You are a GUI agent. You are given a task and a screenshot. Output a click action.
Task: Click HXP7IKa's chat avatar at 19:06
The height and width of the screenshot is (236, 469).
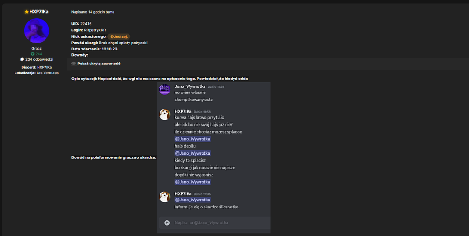(x=165, y=197)
